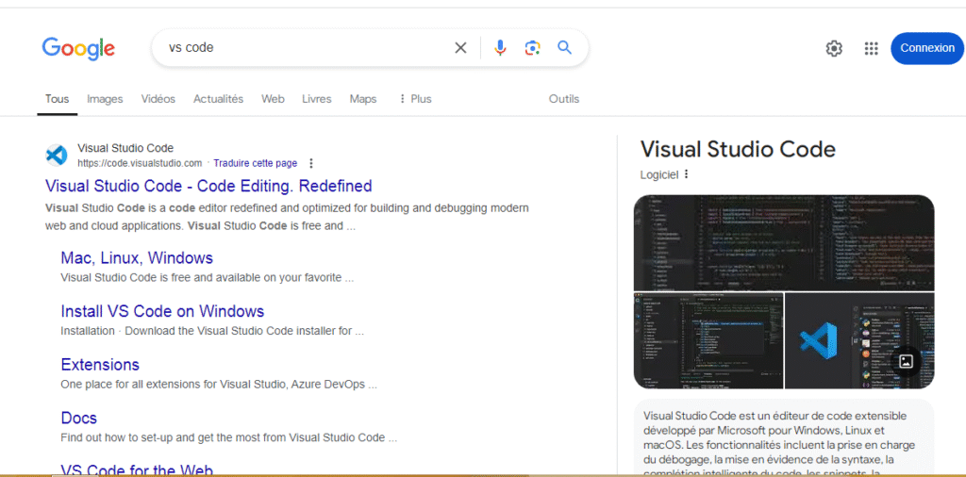Open the Google apps grid
This screenshot has width=966, height=477.
pos(871,49)
